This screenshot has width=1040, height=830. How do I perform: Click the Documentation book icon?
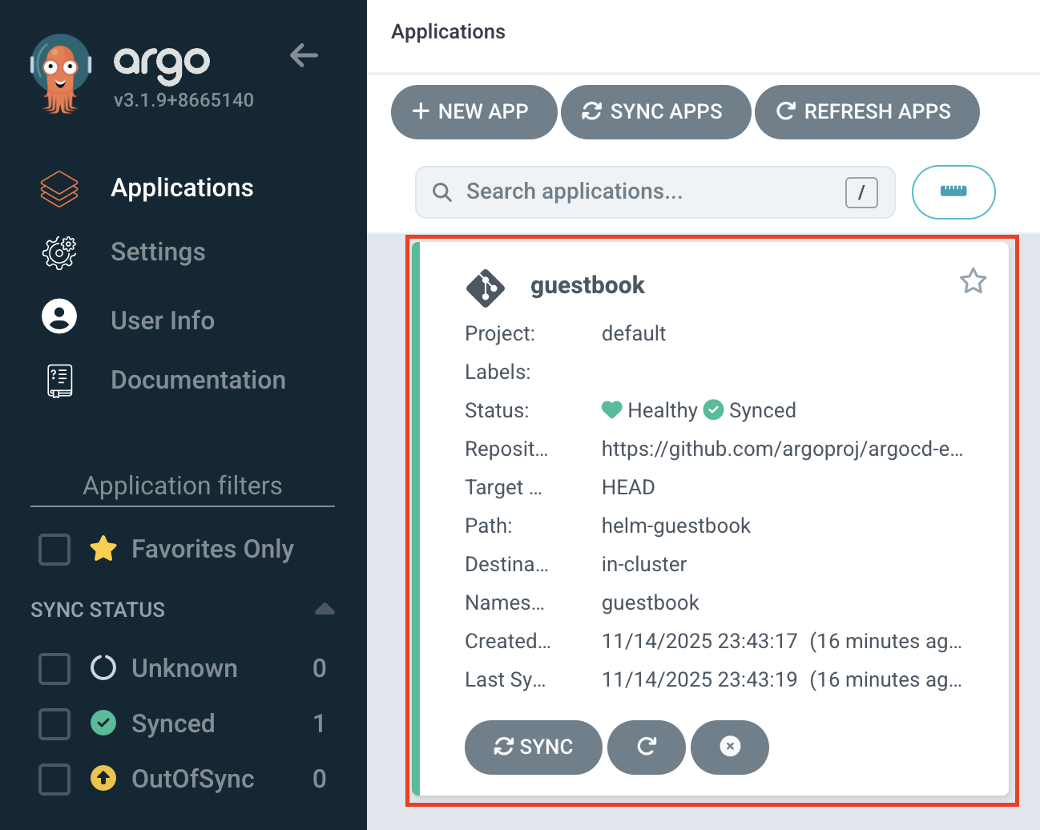(x=59, y=381)
